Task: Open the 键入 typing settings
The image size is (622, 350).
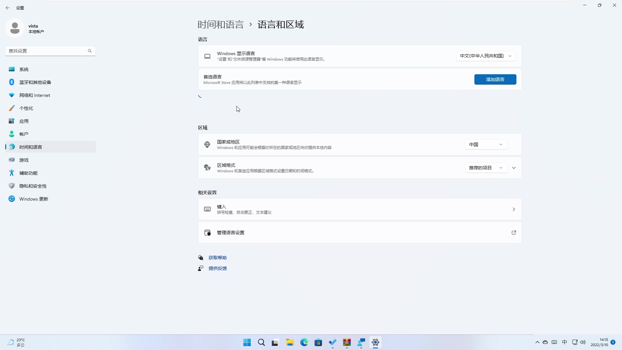Action: click(x=360, y=209)
